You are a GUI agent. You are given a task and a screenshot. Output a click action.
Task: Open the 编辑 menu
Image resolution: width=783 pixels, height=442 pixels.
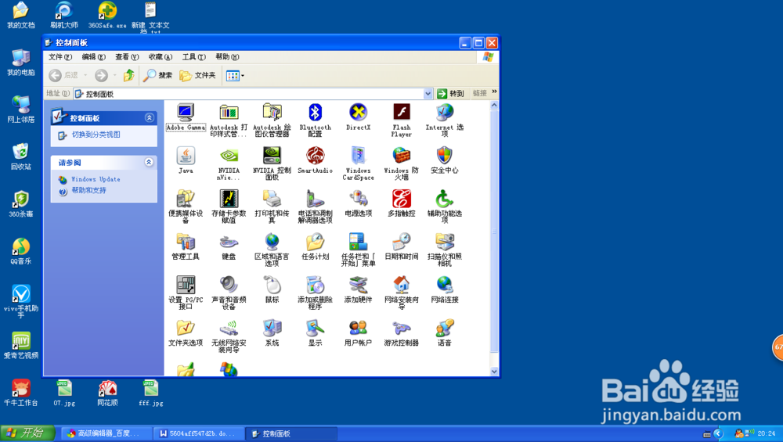[93, 57]
